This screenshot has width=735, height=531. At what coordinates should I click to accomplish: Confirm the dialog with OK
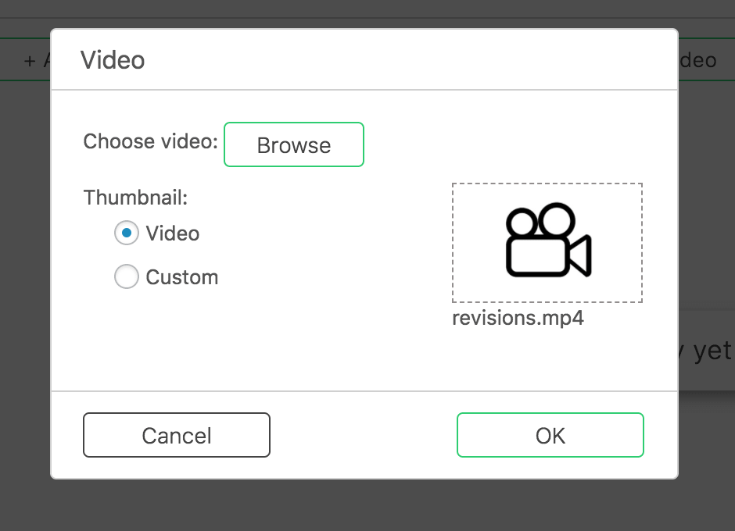(x=550, y=435)
